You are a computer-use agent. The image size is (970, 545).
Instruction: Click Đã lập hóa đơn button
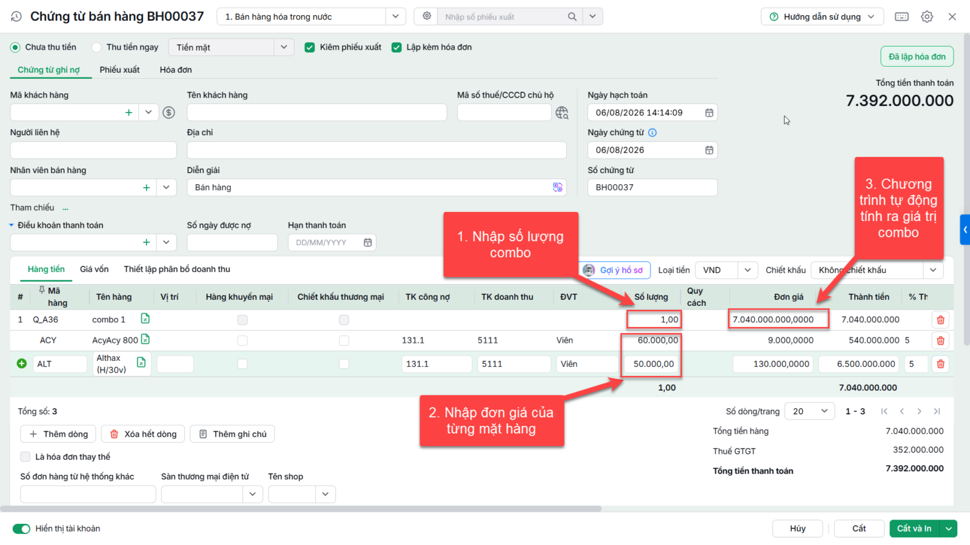coord(917,57)
